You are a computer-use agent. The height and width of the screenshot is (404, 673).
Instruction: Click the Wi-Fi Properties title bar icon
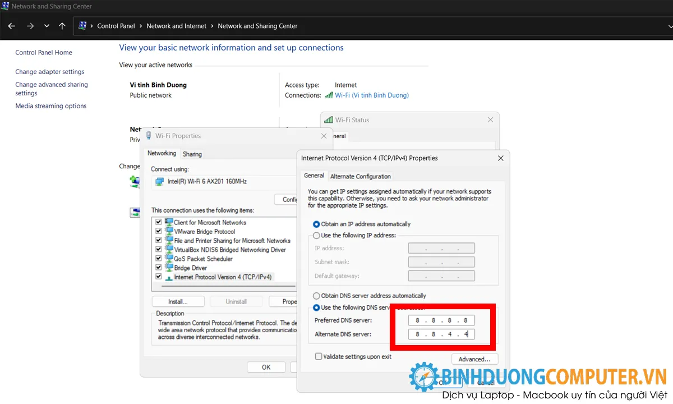point(149,135)
